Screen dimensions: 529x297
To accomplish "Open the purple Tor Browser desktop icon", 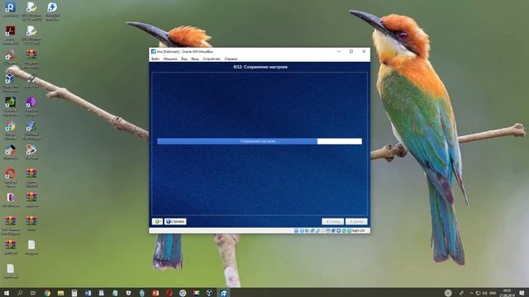I will coord(31,106).
